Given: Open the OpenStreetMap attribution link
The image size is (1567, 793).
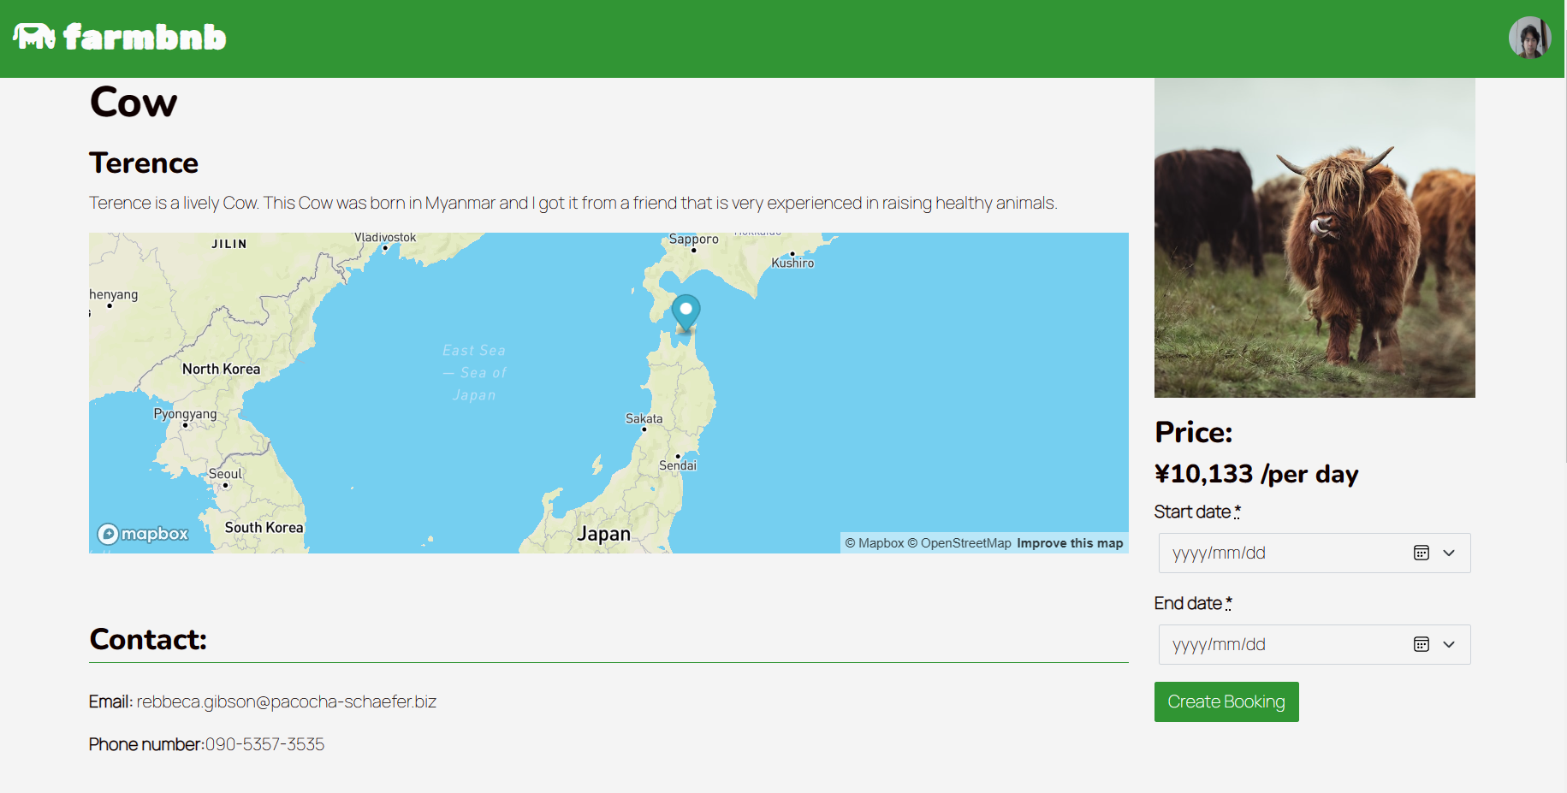Looking at the screenshot, I should click(961, 542).
